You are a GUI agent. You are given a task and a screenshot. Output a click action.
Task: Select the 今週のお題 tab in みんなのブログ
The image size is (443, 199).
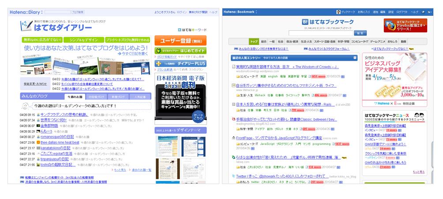75,97
